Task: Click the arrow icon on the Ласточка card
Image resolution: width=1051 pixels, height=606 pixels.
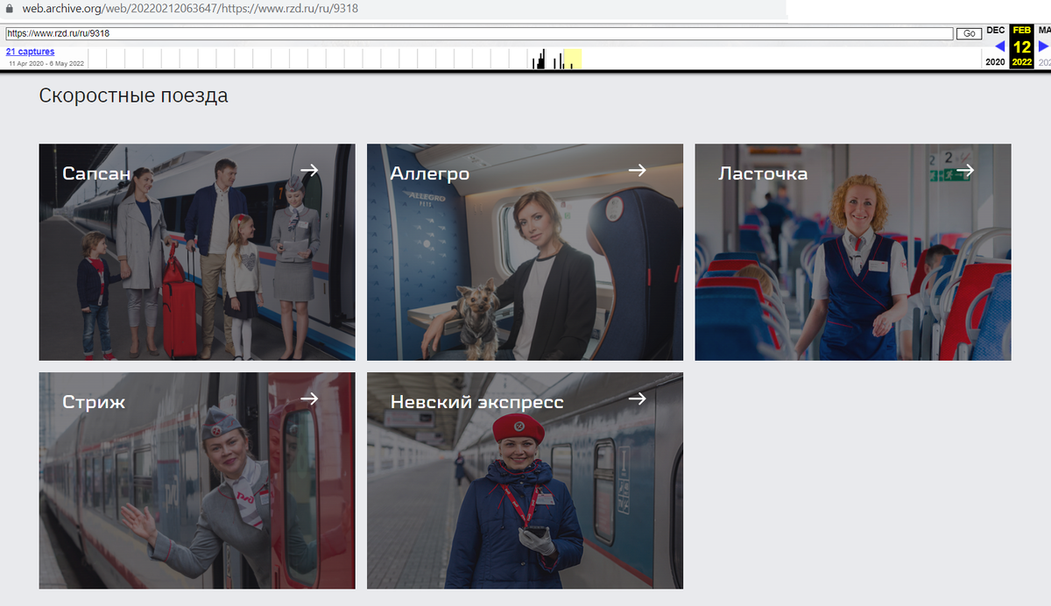Action: 965,170
